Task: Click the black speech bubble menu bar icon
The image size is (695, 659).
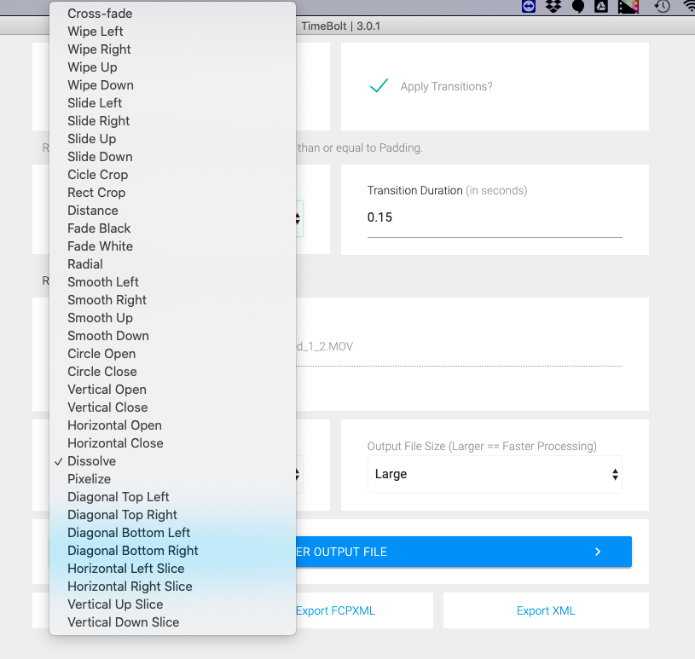Action: click(x=577, y=6)
